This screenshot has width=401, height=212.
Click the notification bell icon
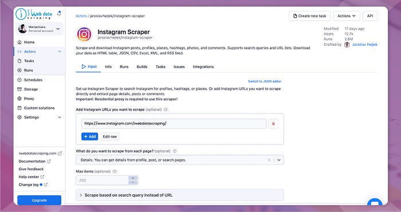point(59,13)
